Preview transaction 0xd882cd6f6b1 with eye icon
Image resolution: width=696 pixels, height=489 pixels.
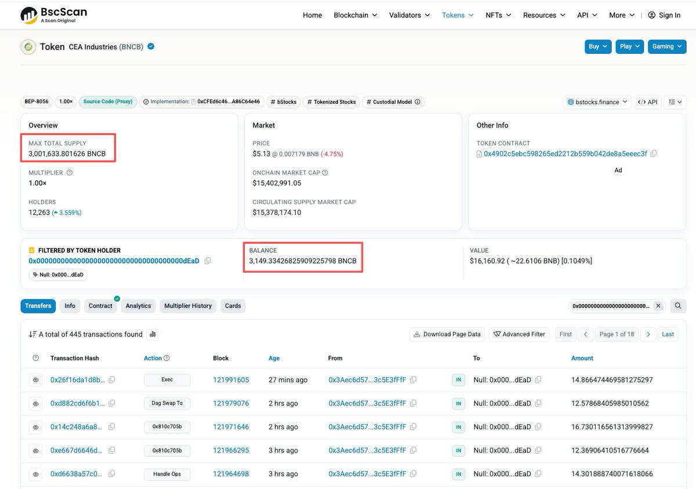36,403
